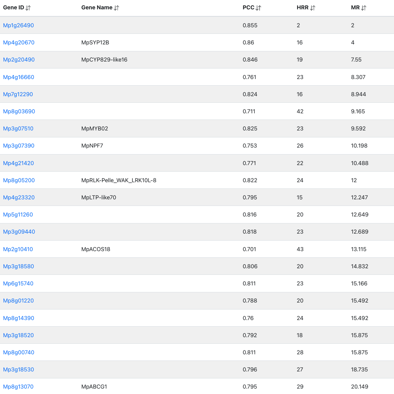Viewport: 394px width, 394px height.
Task: Click the PCC column header text
Action: (248, 8)
